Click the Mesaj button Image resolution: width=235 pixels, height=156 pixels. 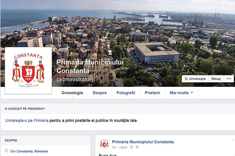(x=216, y=79)
